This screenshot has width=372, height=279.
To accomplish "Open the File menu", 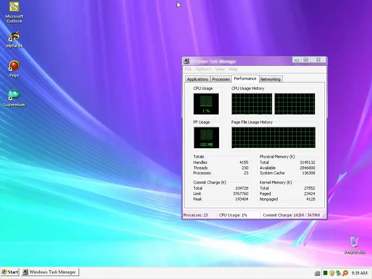I will 188,69.
